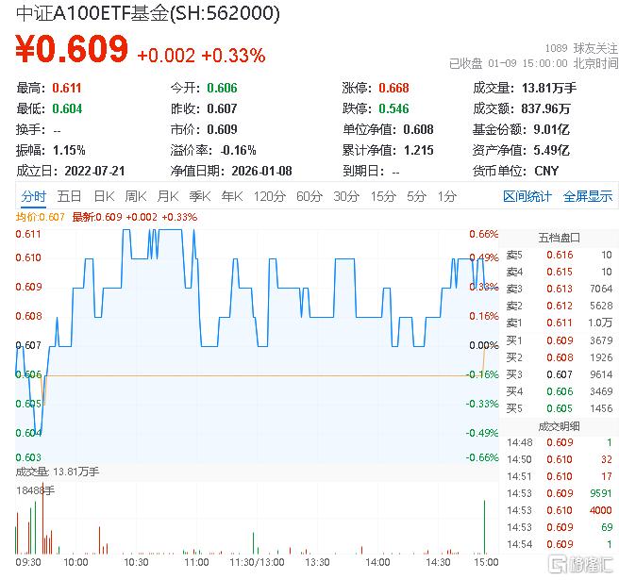Select the 周K chart tab

coord(136,196)
